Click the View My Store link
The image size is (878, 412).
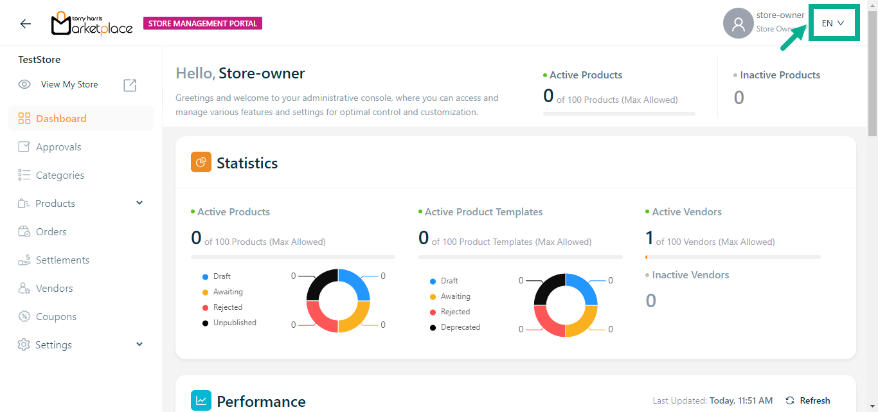click(x=69, y=84)
